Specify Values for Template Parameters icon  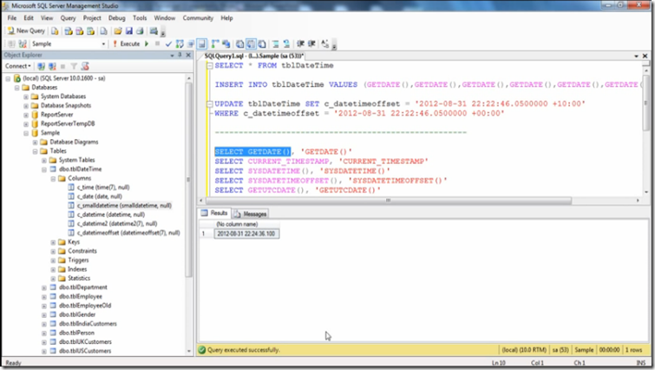point(325,44)
